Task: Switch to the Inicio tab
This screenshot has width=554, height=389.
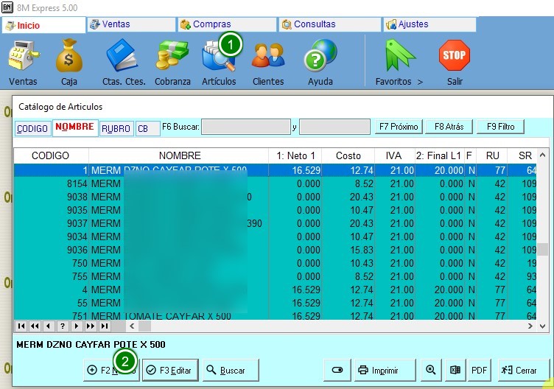Action: tap(43, 25)
